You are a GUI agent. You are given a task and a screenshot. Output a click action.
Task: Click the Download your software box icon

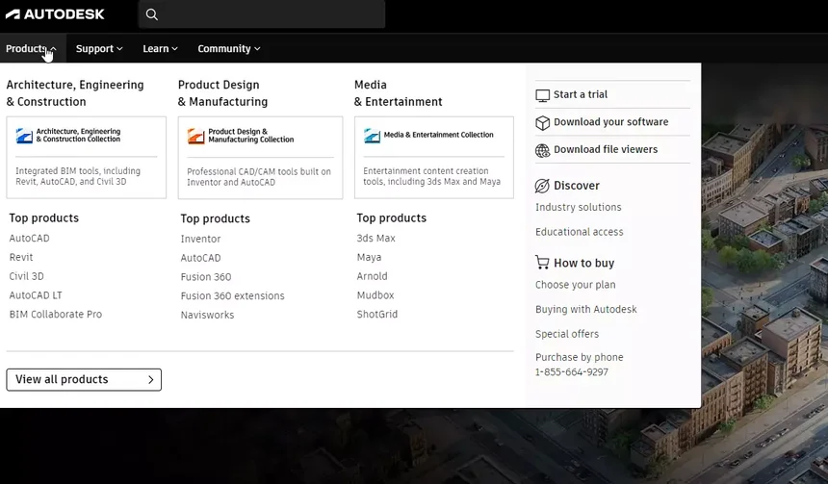[x=542, y=122]
